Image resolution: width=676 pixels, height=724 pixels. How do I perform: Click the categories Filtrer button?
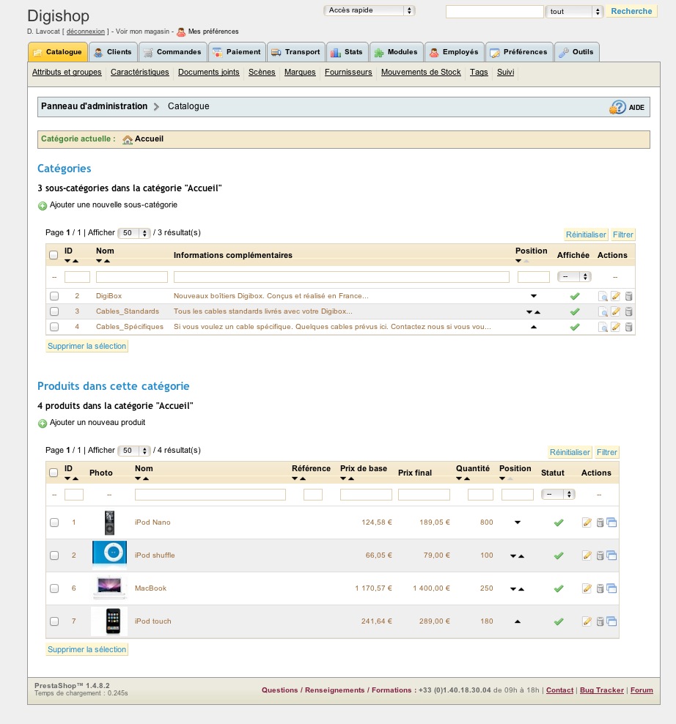point(623,234)
